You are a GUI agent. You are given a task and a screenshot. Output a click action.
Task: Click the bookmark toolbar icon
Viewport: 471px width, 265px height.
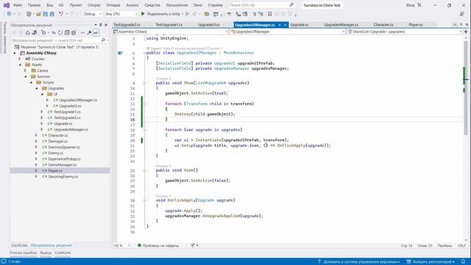[x=270, y=14]
